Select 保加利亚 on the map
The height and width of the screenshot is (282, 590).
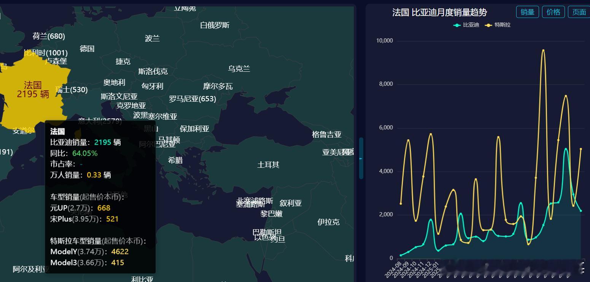click(x=194, y=129)
